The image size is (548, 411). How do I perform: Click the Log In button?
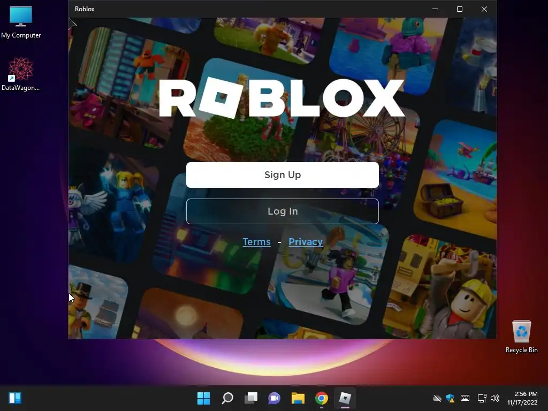(283, 211)
